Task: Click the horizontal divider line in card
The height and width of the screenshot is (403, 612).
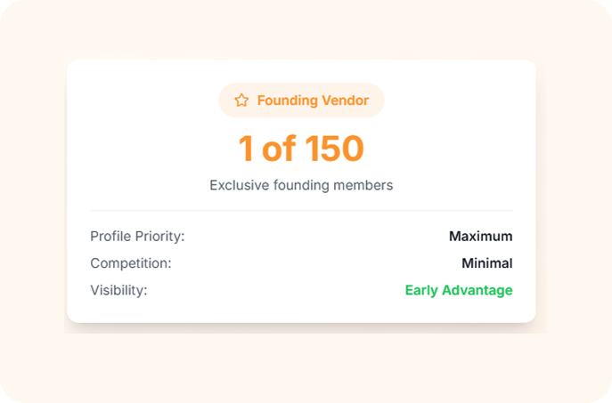Action: [301, 211]
